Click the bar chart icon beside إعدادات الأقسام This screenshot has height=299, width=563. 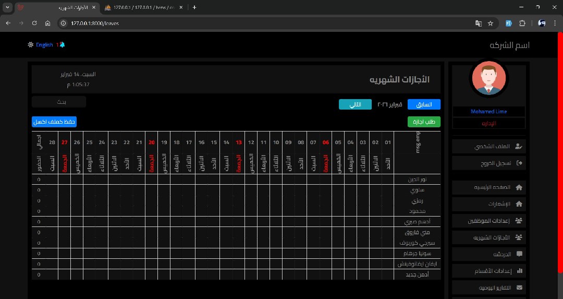[520, 271]
